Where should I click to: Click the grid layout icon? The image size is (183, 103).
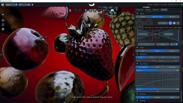click(95, 10)
